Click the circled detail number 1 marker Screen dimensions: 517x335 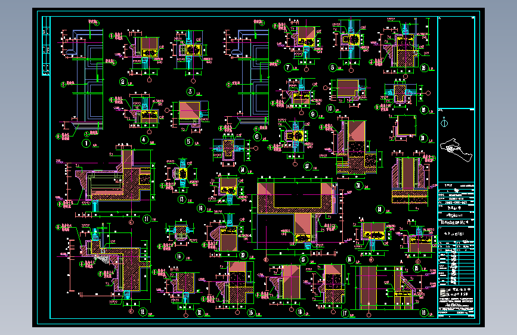pyautogui.click(x=86, y=144)
